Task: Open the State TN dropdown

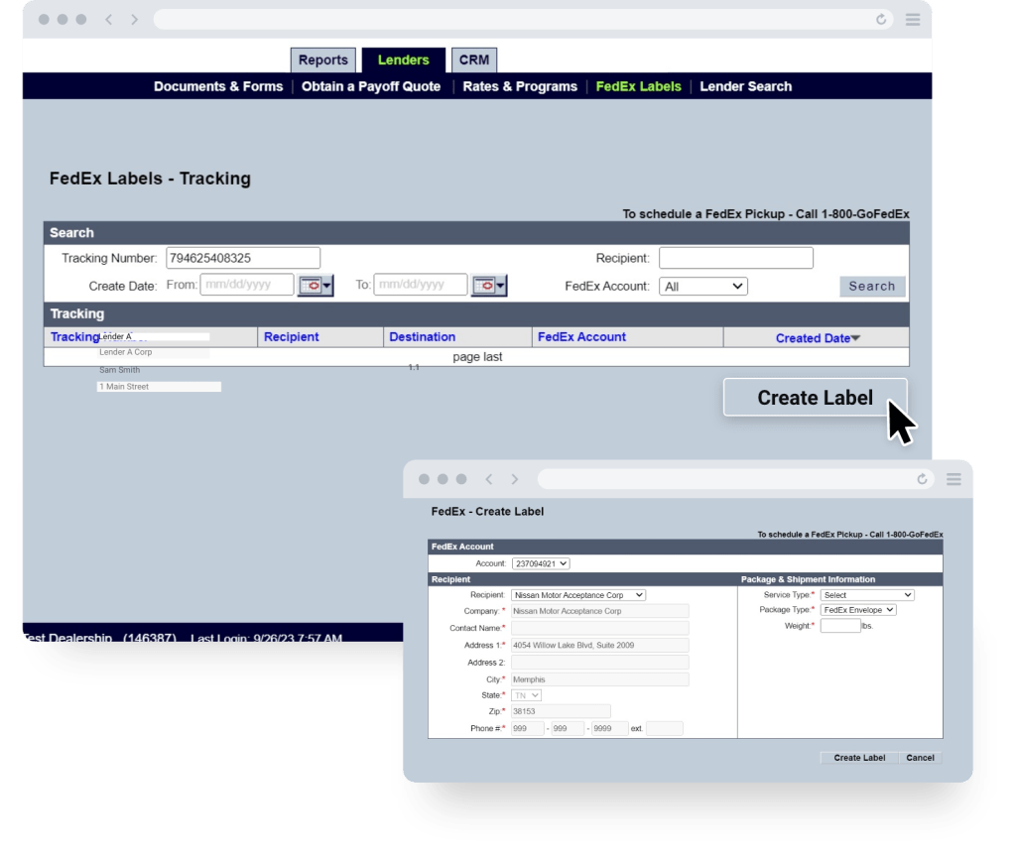Action: point(526,695)
